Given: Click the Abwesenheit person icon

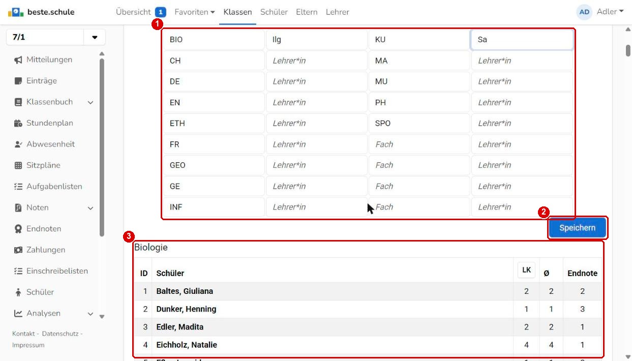Looking at the screenshot, I should (18, 144).
